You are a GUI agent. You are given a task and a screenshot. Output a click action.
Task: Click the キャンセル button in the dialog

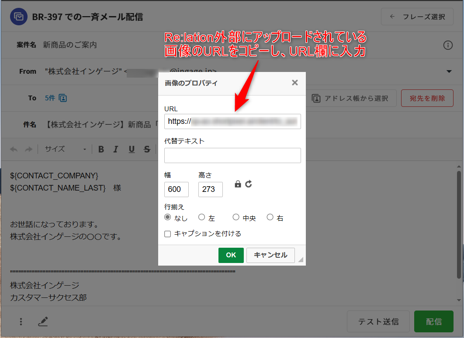click(270, 255)
